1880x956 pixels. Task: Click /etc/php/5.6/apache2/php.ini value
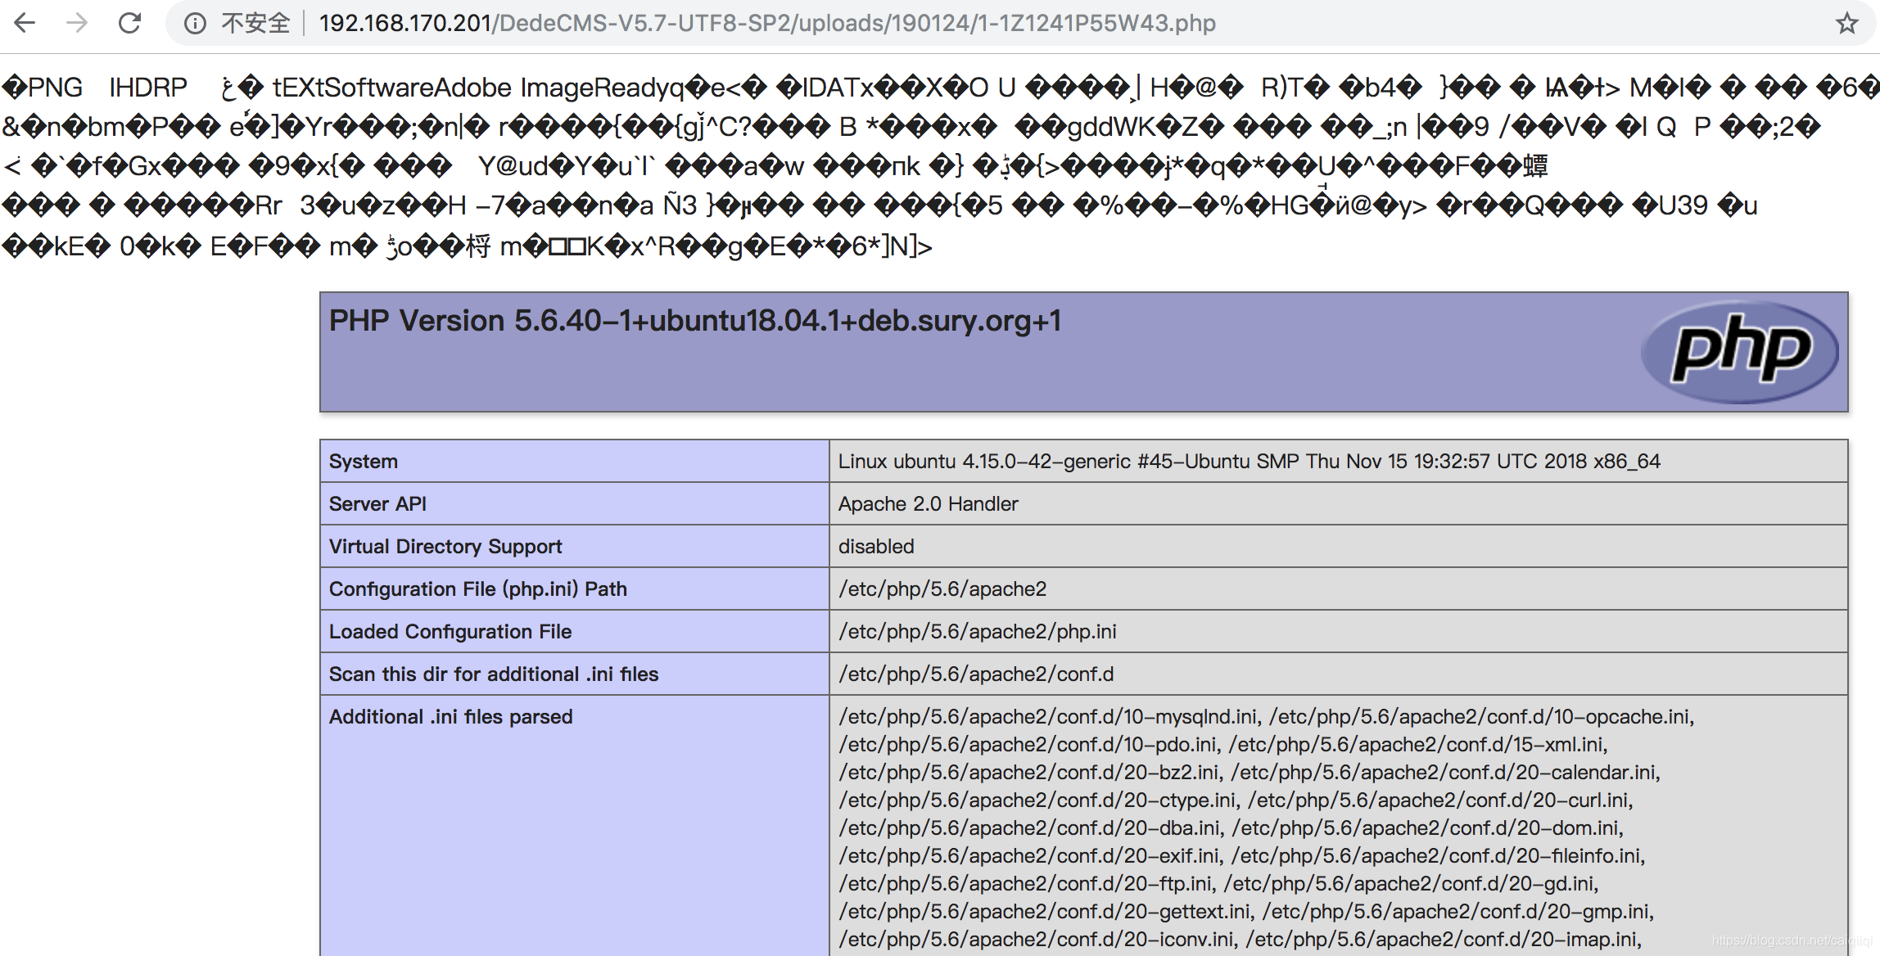coord(978,632)
